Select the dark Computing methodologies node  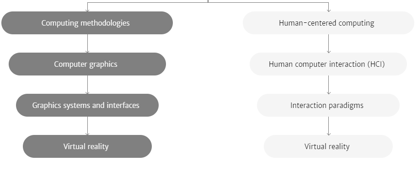click(x=87, y=23)
